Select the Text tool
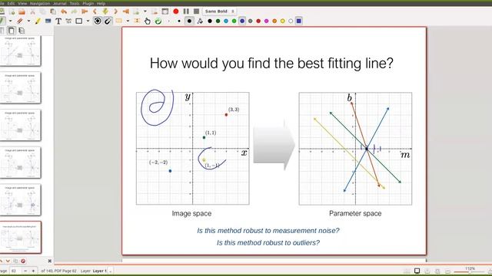492x276 pixels. 58,21
